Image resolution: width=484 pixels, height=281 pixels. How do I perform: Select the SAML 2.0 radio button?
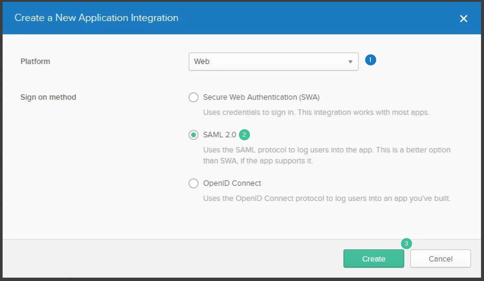pos(193,135)
